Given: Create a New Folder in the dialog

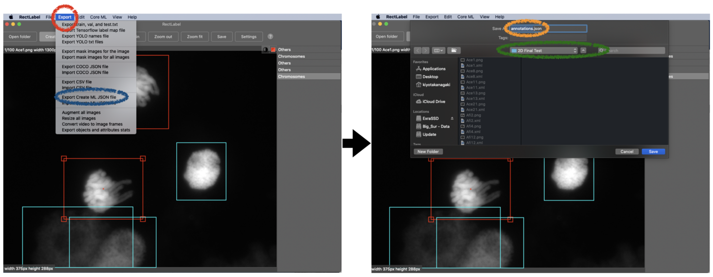Looking at the screenshot, I should point(428,151).
